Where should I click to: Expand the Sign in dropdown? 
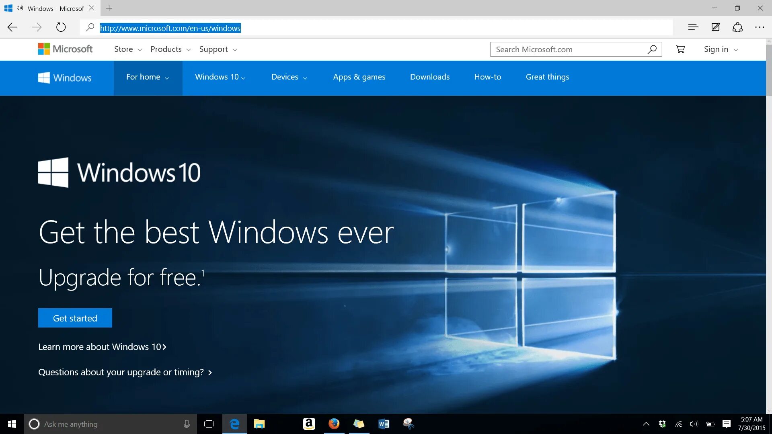(721, 49)
